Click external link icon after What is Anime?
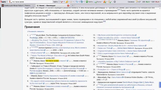This screenshot has width=161, height=90. (x=44, y=53)
